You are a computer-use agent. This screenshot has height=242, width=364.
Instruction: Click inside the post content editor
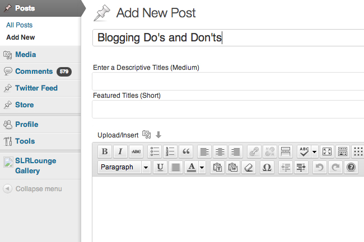[228, 209]
